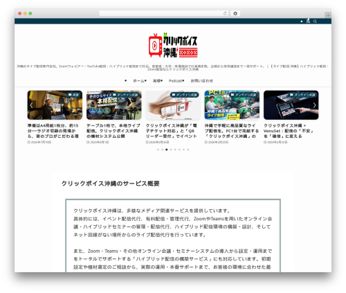Screen dimensions: 346x293
Task: Click the first dot item in navigation menu
Action: coord(125,80)
